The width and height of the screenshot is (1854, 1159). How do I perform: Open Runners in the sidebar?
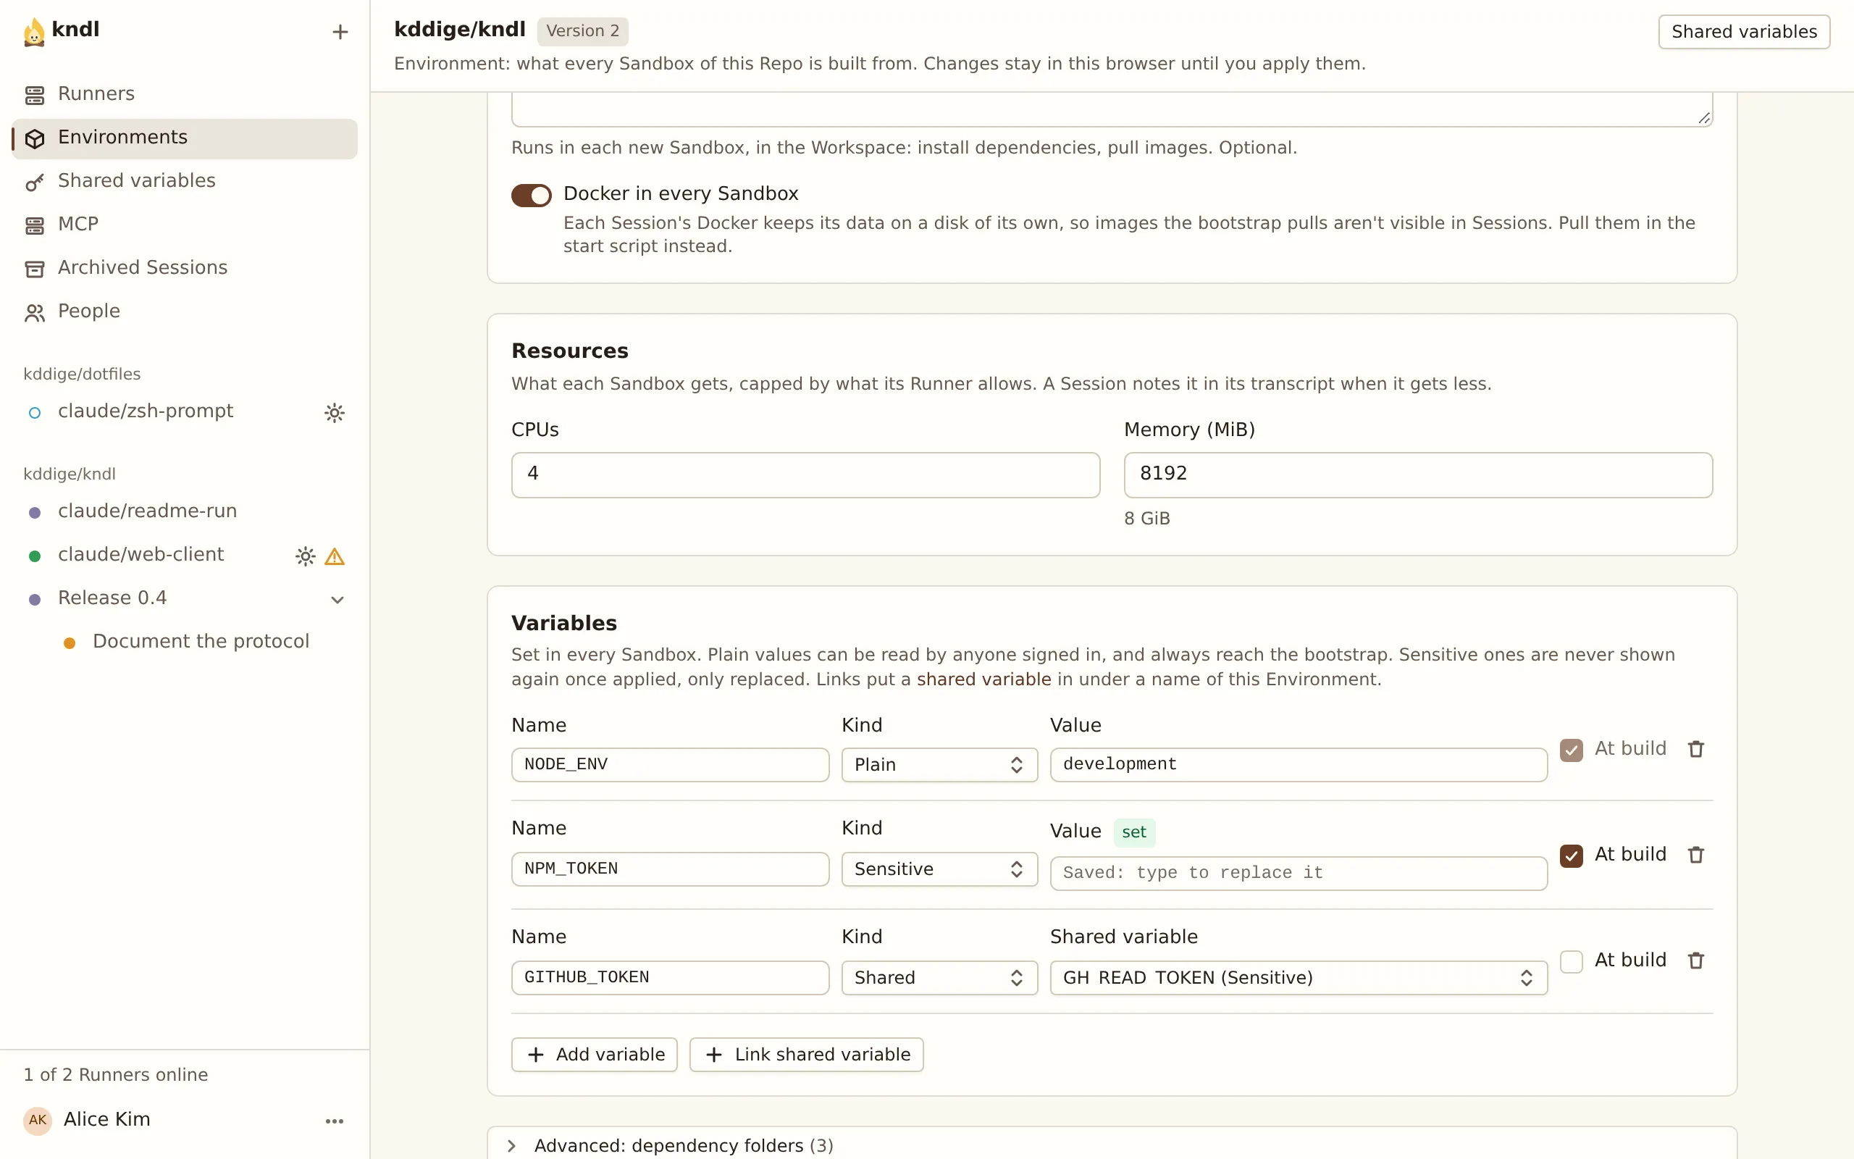pos(185,94)
